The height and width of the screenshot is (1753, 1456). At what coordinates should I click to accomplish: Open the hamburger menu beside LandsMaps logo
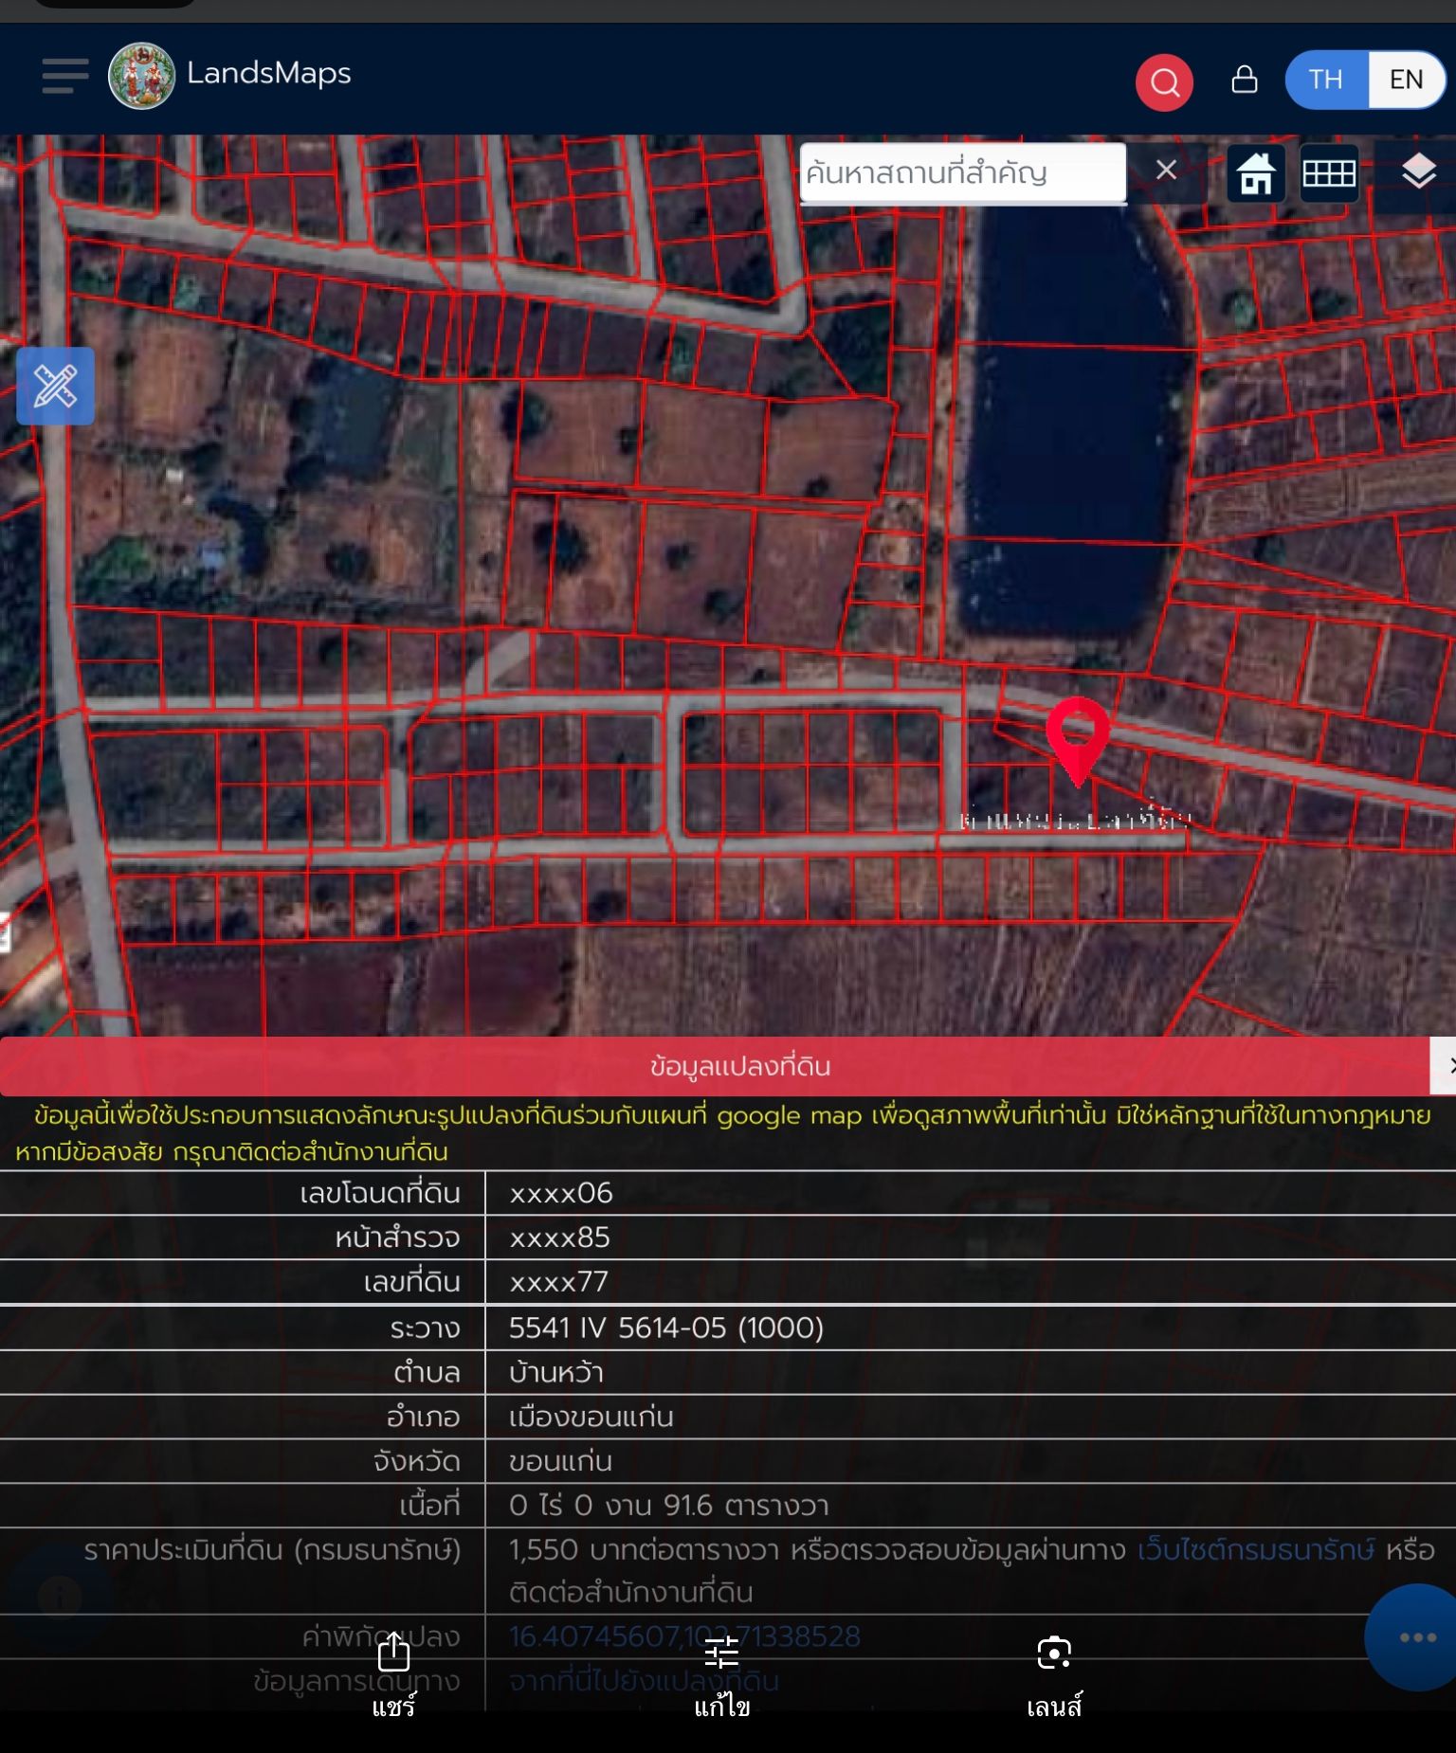click(x=65, y=76)
